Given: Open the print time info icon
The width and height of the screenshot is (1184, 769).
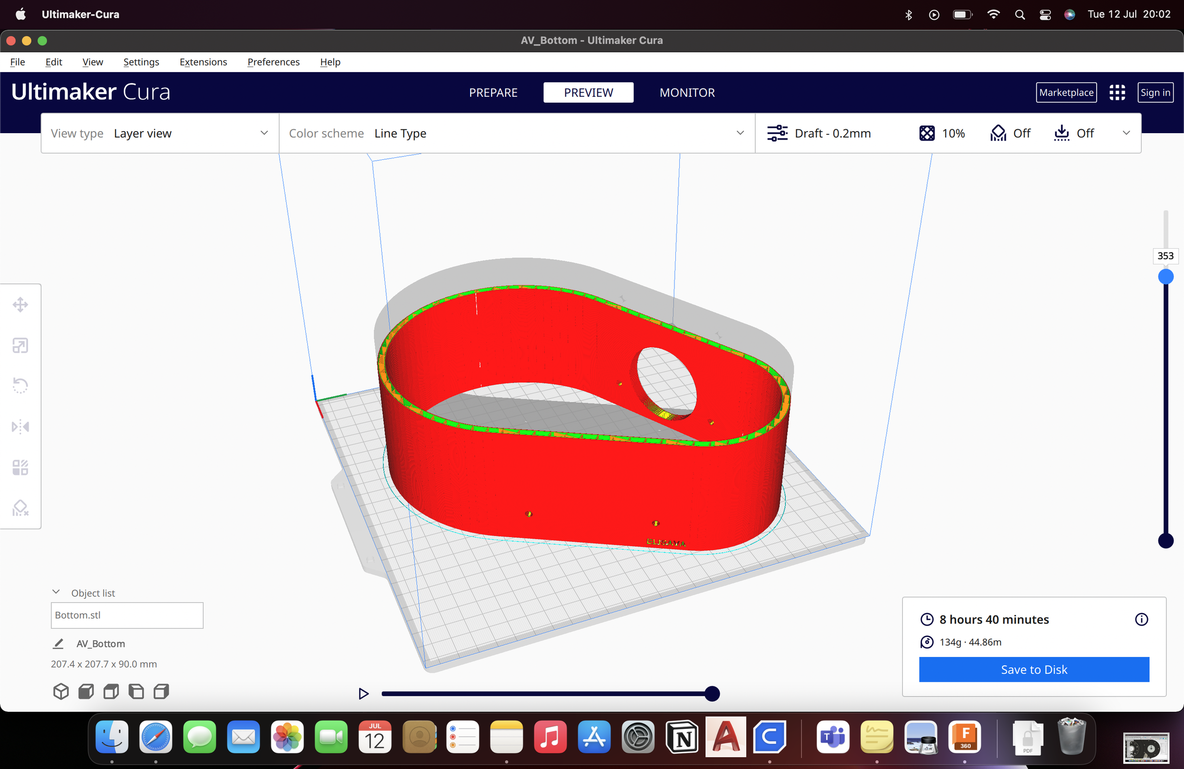Looking at the screenshot, I should (1141, 619).
